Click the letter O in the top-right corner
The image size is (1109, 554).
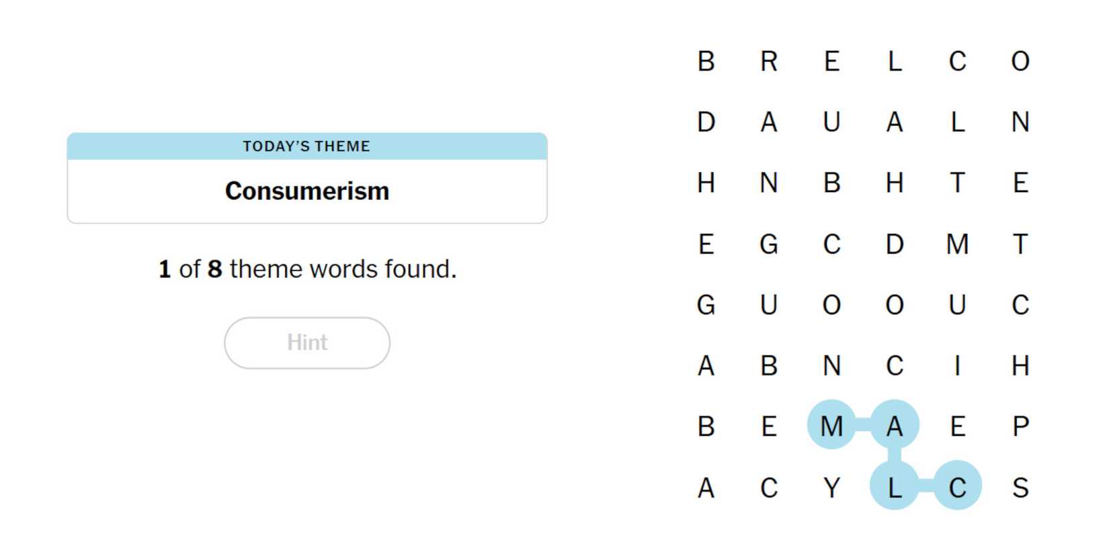click(x=1020, y=62)
